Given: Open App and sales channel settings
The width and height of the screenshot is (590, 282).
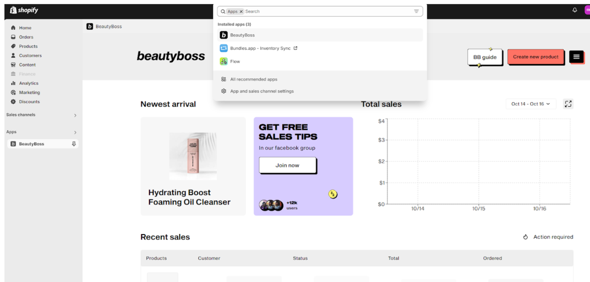Looking at the screenshot, I should click(x=262, y=91).
